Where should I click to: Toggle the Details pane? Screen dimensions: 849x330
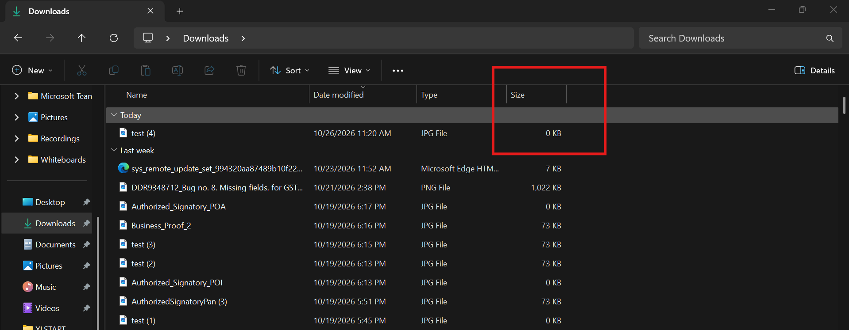point(815,71)
